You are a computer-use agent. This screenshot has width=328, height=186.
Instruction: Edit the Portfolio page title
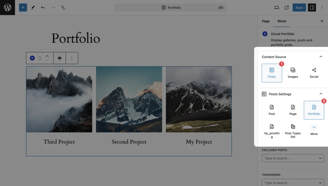(x=76, y=38)
